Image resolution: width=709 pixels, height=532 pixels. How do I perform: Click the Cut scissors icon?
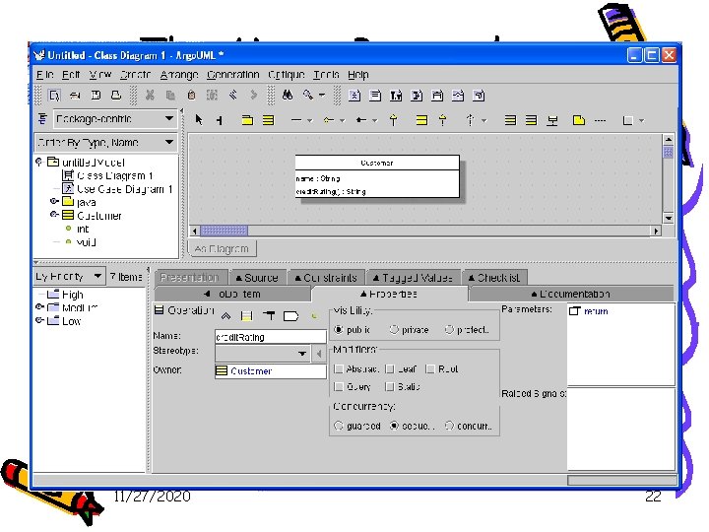coord(150,95)
